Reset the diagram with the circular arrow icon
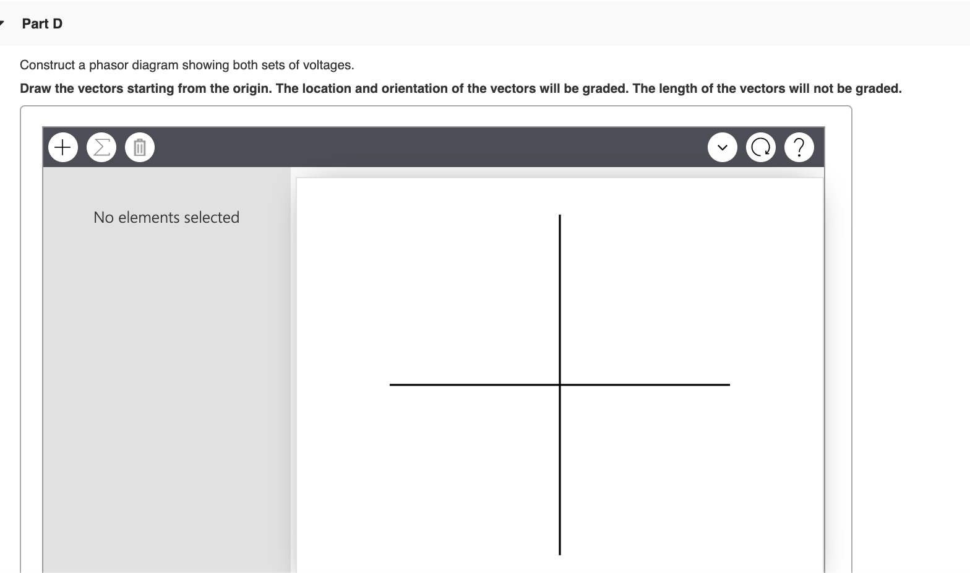 coord(760,147)
